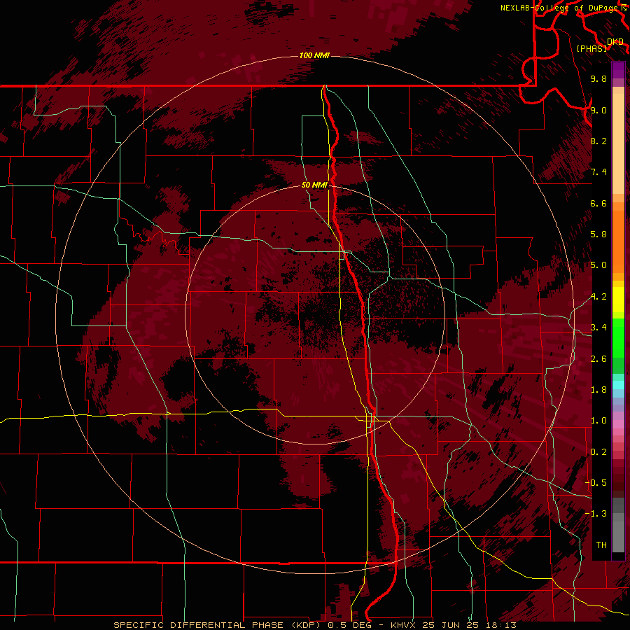Click the -1.3 legend value

[596, 514]
